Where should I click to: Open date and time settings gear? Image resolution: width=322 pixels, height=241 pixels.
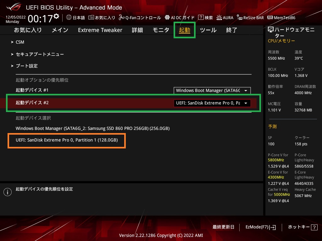point(56,16)
